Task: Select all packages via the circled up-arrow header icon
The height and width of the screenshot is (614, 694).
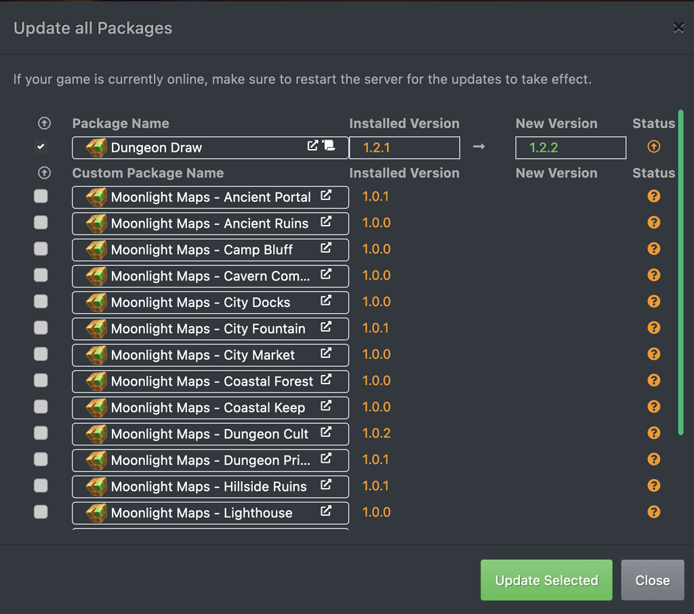Action: tap(44, 123)
